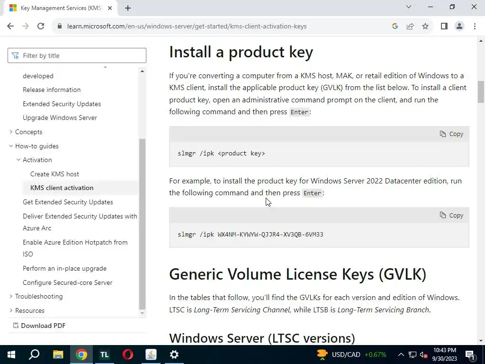Copy the slmgr /ipk <product key> command
This screenshot has width=485, height=364.
[x=451, y=134]
